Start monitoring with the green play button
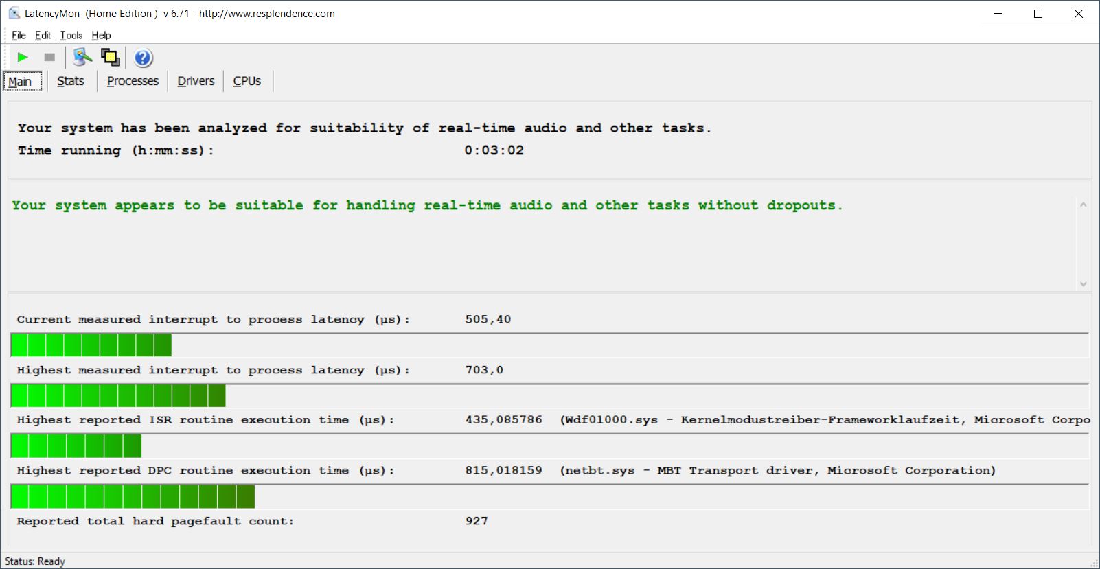Image resolution: width=1100 pixels, height=569 pixels. pyautogui.click(x=23, y=58)
